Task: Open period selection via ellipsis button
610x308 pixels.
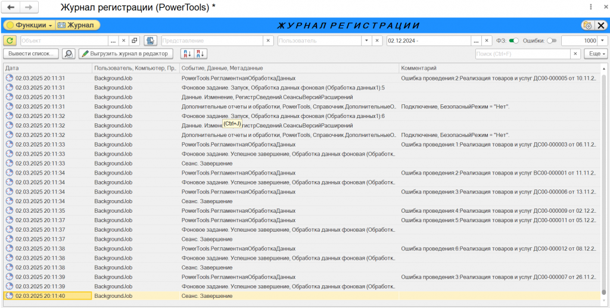Action: [477, 41]
